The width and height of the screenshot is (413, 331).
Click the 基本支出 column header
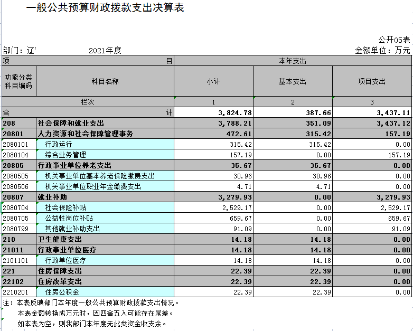[x=293, y=81]
